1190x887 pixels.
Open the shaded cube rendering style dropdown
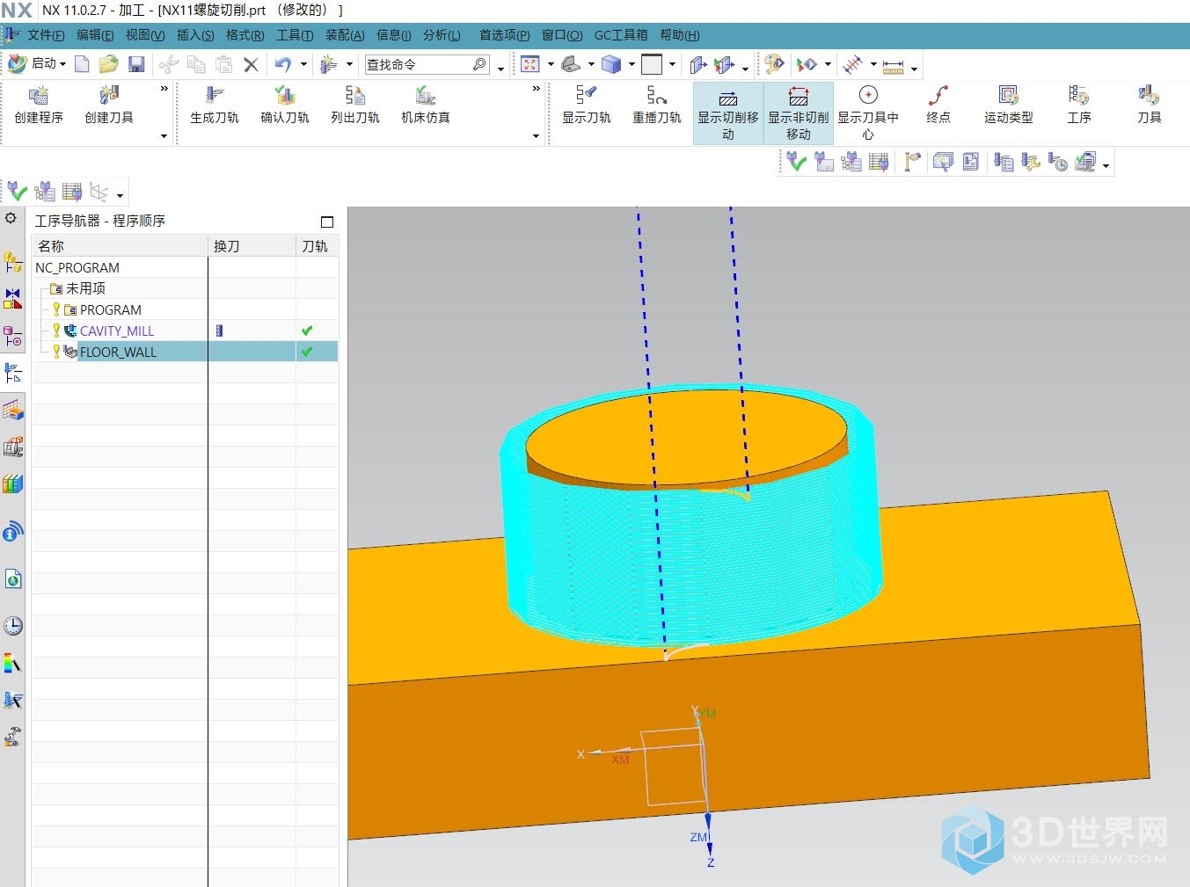[x=632, y=64]
